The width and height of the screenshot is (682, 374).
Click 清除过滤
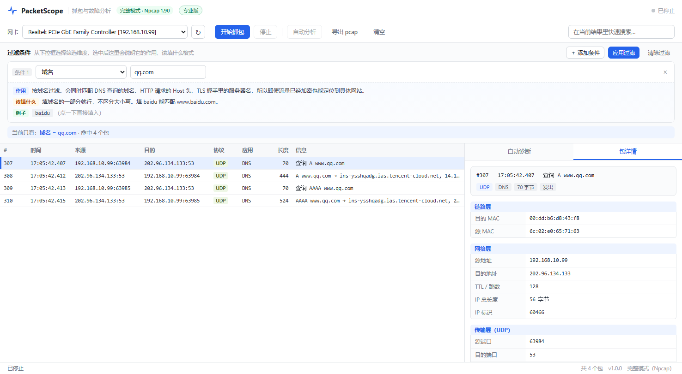(x=659, y=53)
